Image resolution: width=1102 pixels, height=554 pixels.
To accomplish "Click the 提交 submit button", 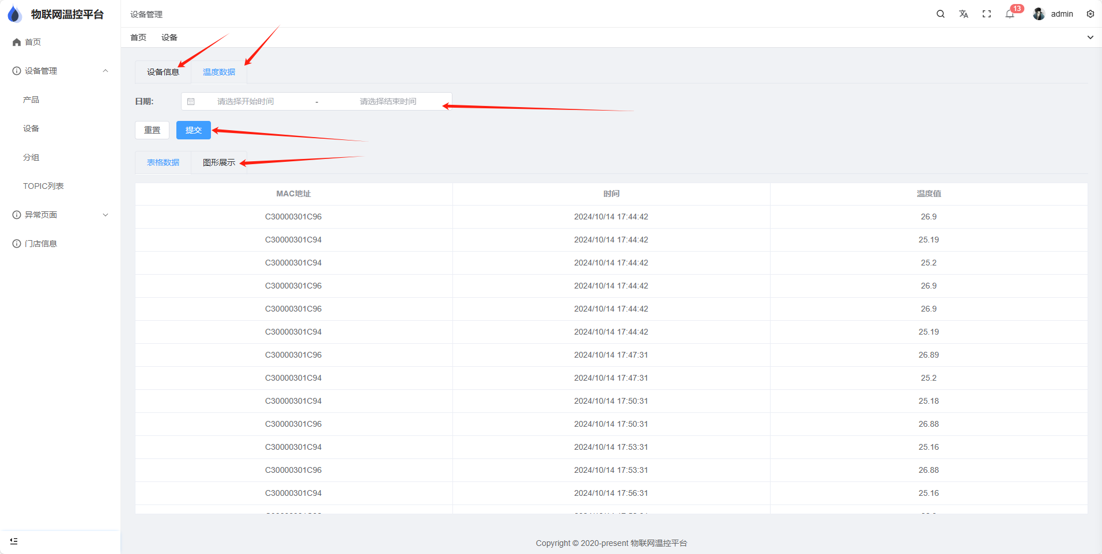I will (193, 130).
